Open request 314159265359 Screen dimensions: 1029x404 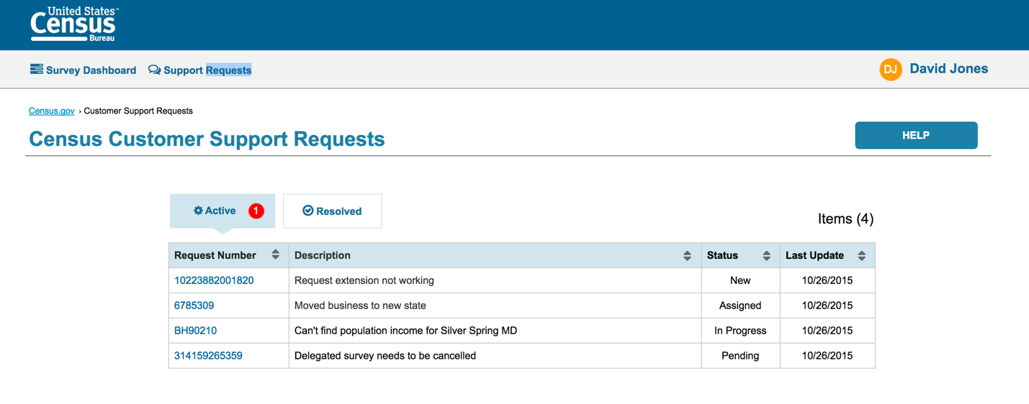[208, 356]
